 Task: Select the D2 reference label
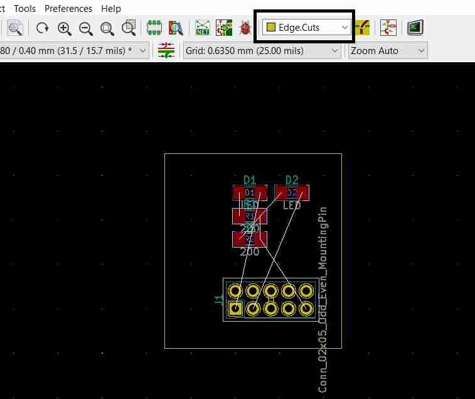coord(292,180)
